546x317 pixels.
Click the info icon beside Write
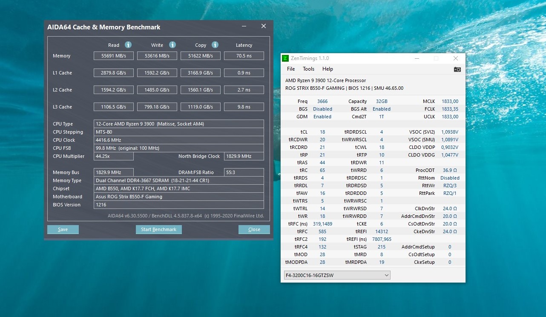click(172, 45)
